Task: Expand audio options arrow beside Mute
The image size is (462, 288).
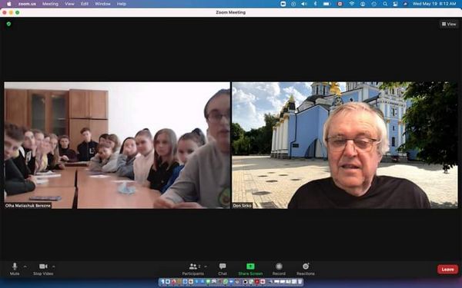Action: click(25, 266)
